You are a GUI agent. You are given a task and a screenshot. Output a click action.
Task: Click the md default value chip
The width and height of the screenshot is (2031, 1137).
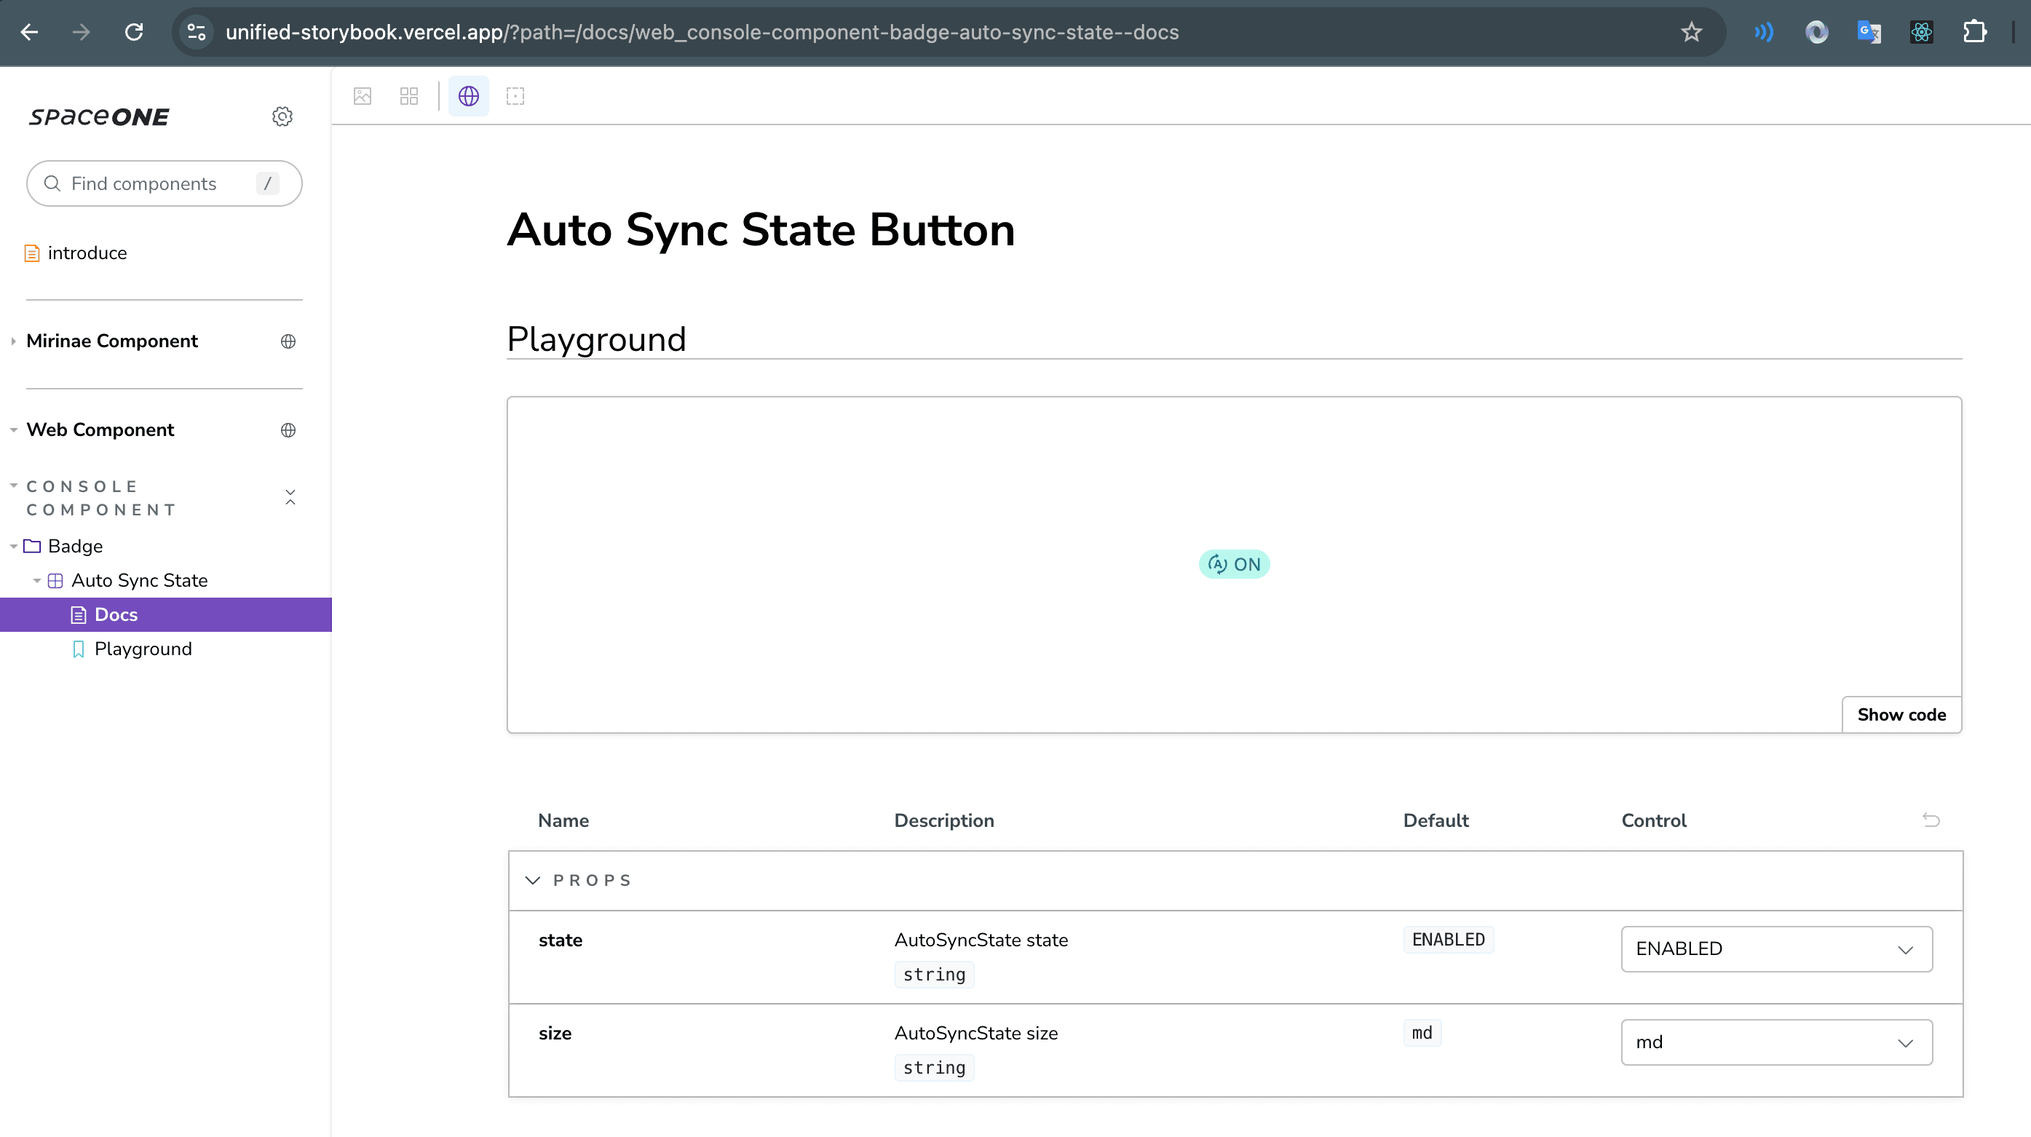(1422, 1033)
